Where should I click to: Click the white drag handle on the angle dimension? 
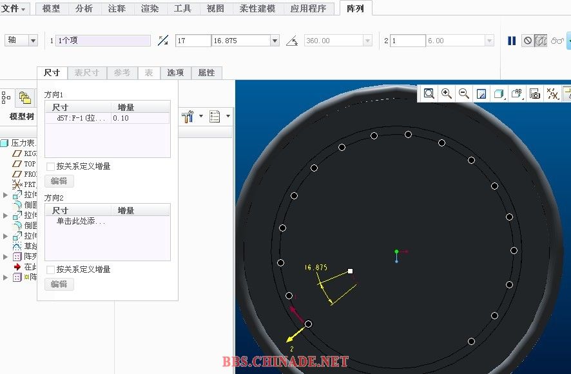tap(350, 271)
